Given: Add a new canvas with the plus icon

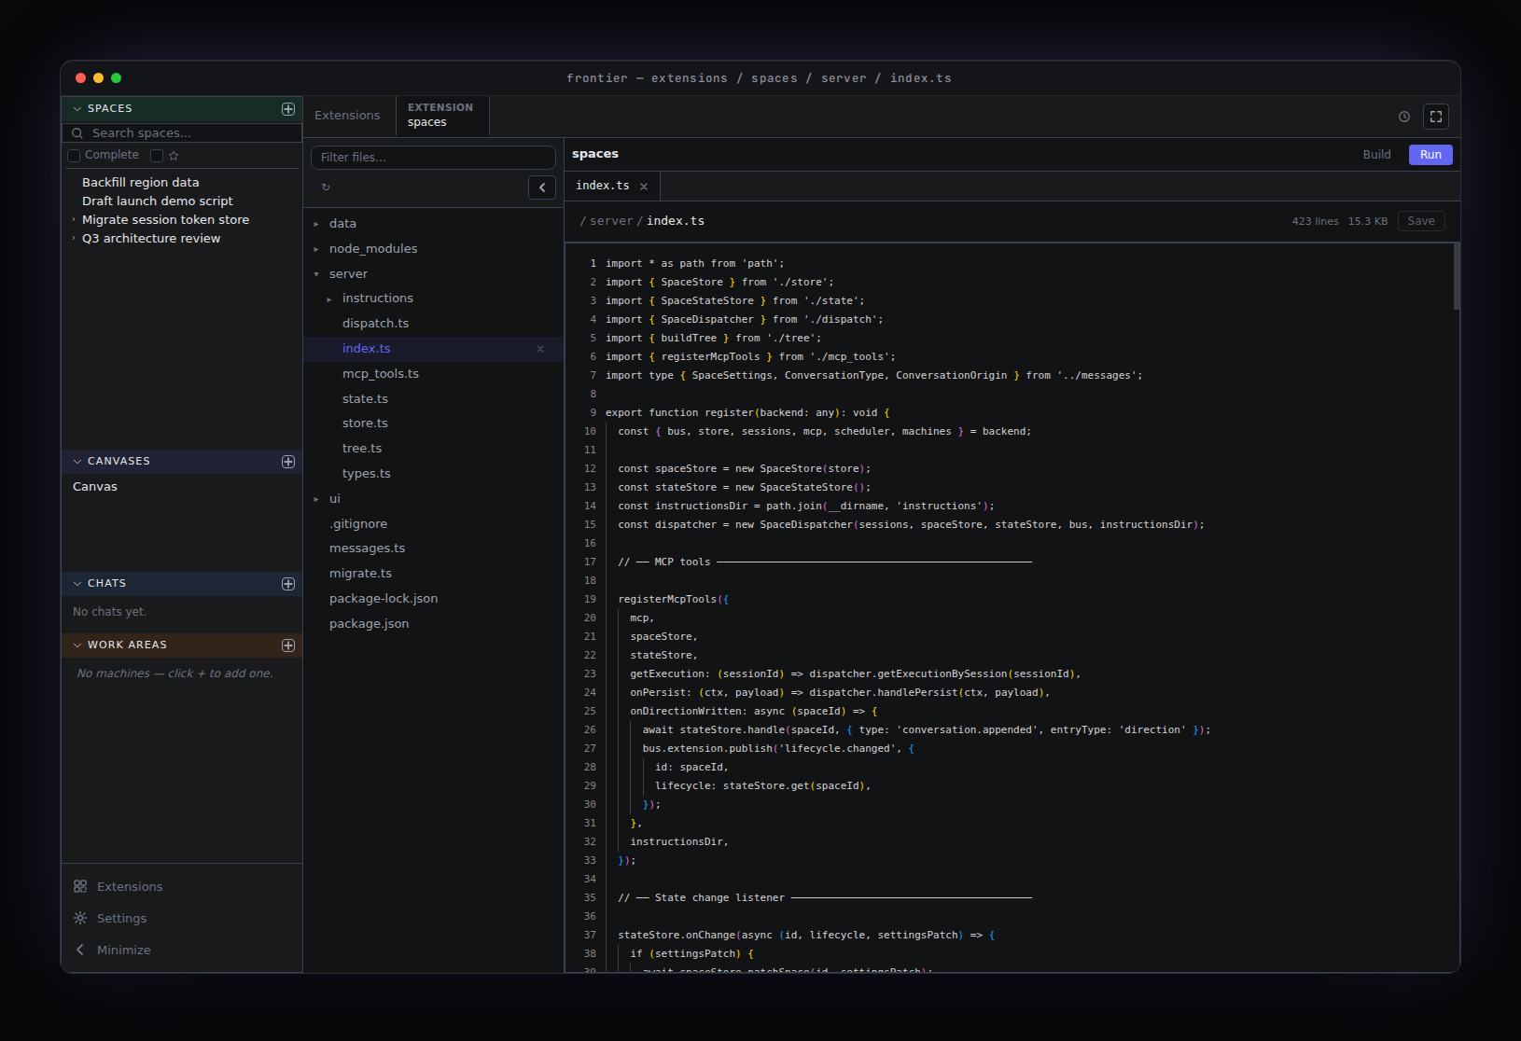Looking at the screenshot, I should 288,462.
